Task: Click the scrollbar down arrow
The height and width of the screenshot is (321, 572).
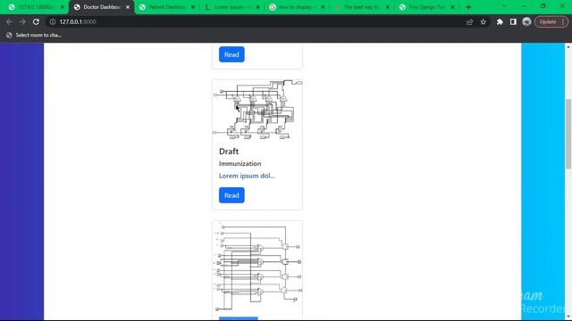Action: (x=568, y=317)
